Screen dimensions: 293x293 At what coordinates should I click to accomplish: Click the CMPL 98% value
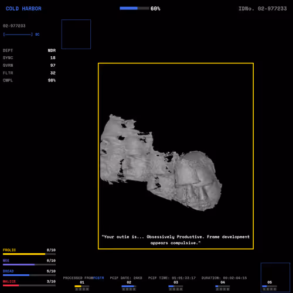coord(52,80)
